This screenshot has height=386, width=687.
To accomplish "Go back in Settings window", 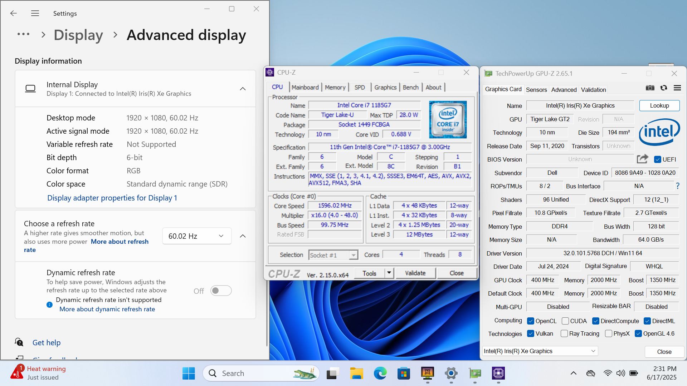I will (14, 13).
